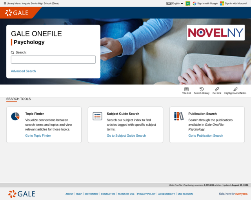
Task: Click the Microsoft logo icon
Action: pyautogui.click(x=222, y=4)
